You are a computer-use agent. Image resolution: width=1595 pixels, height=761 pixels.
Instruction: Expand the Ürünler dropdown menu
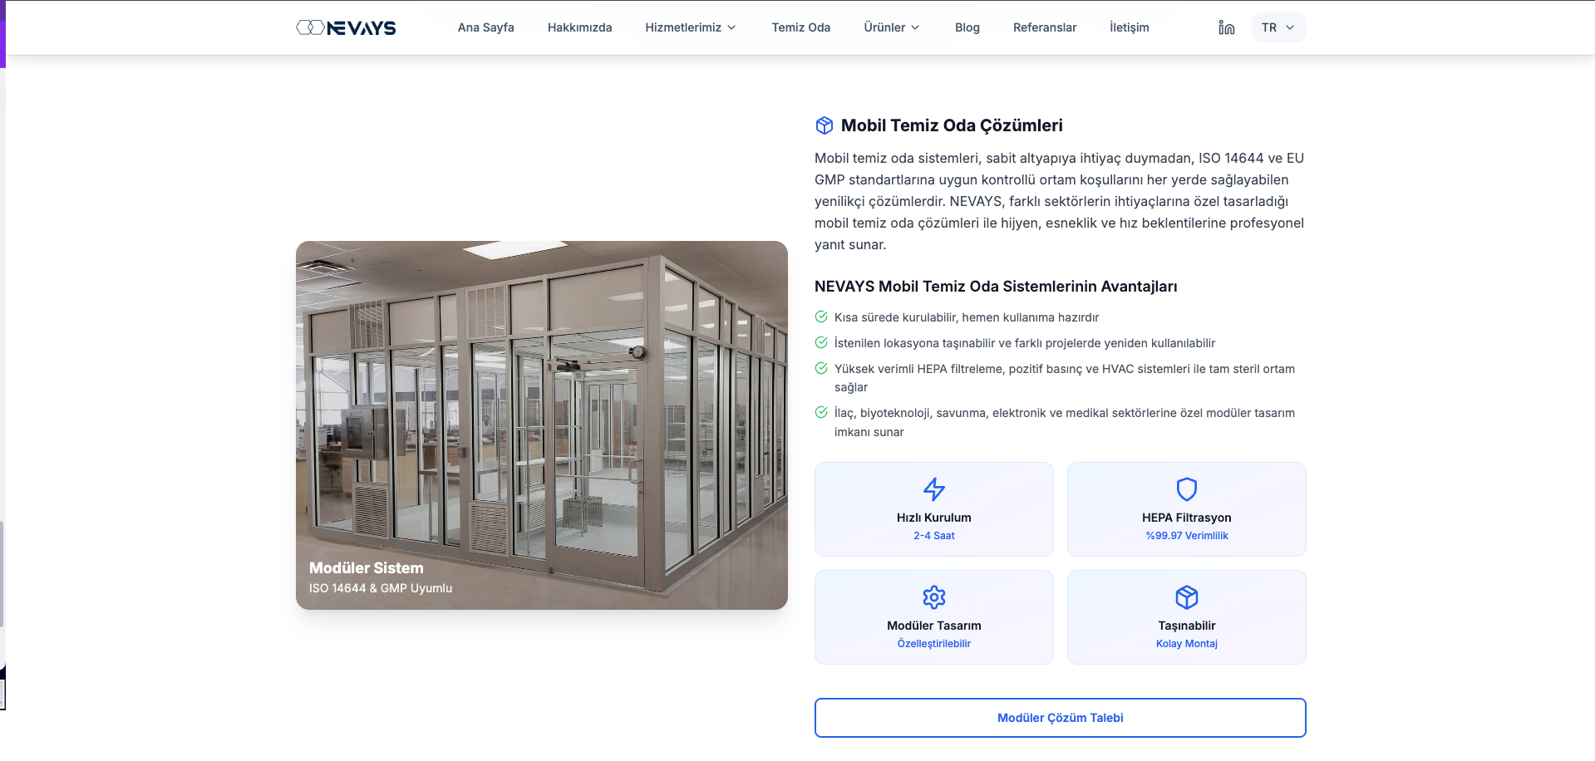891,27
